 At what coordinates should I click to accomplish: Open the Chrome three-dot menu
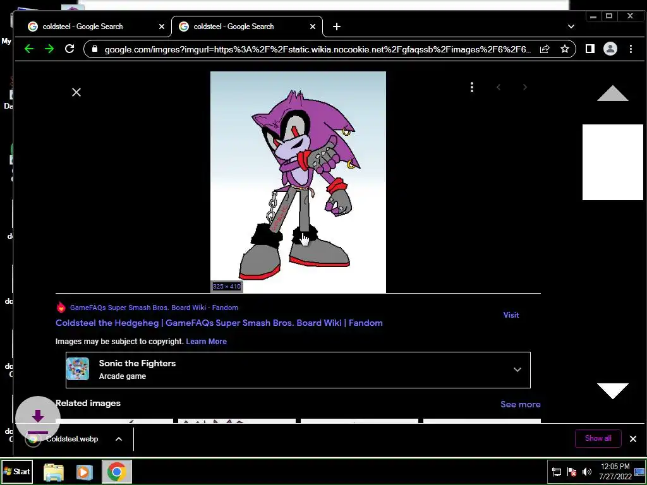pos(631,49)
